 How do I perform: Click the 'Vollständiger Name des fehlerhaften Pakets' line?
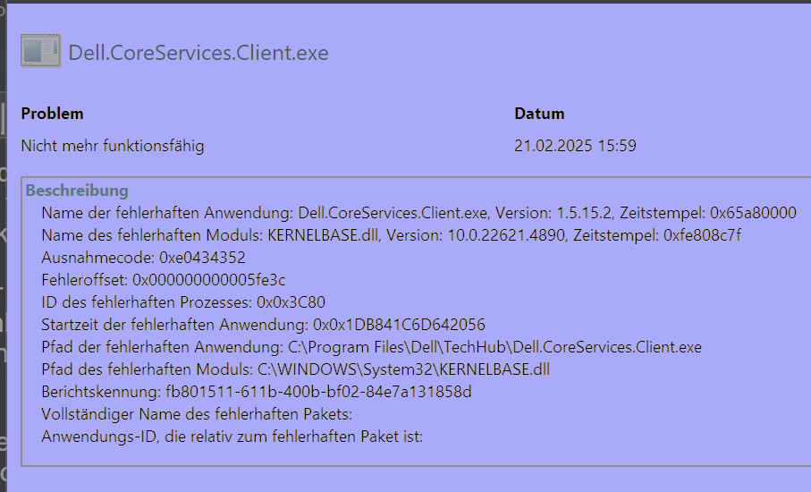point(197,414)
